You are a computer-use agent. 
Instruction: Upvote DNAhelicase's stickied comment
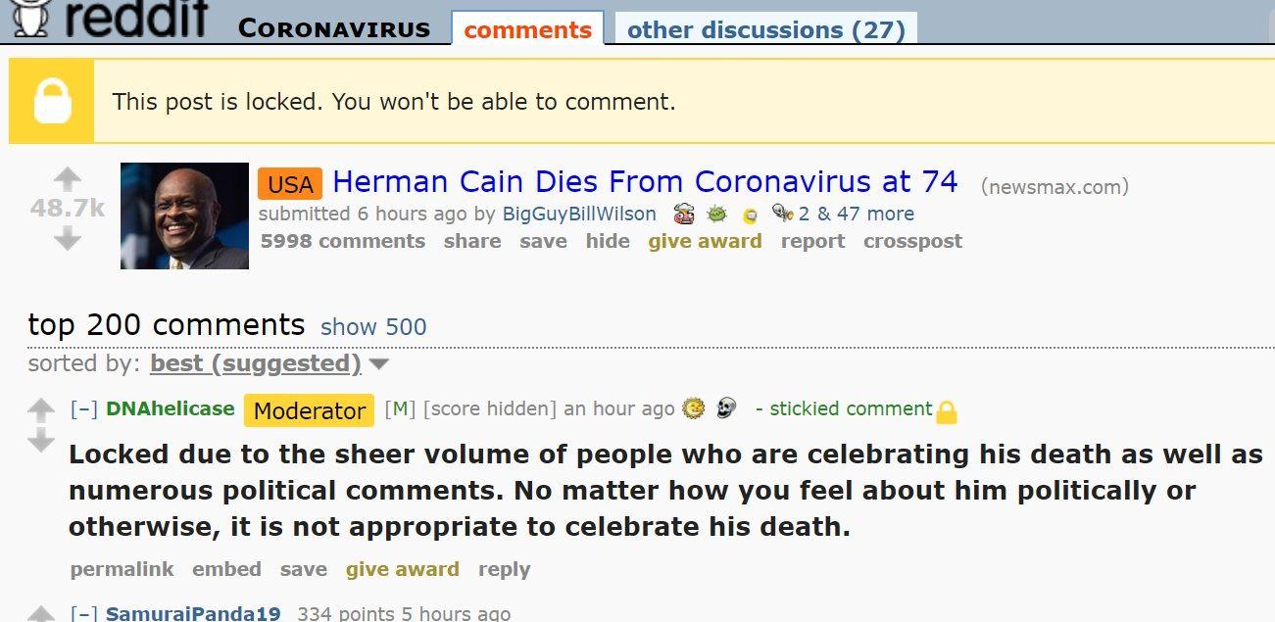pos(40,409)
